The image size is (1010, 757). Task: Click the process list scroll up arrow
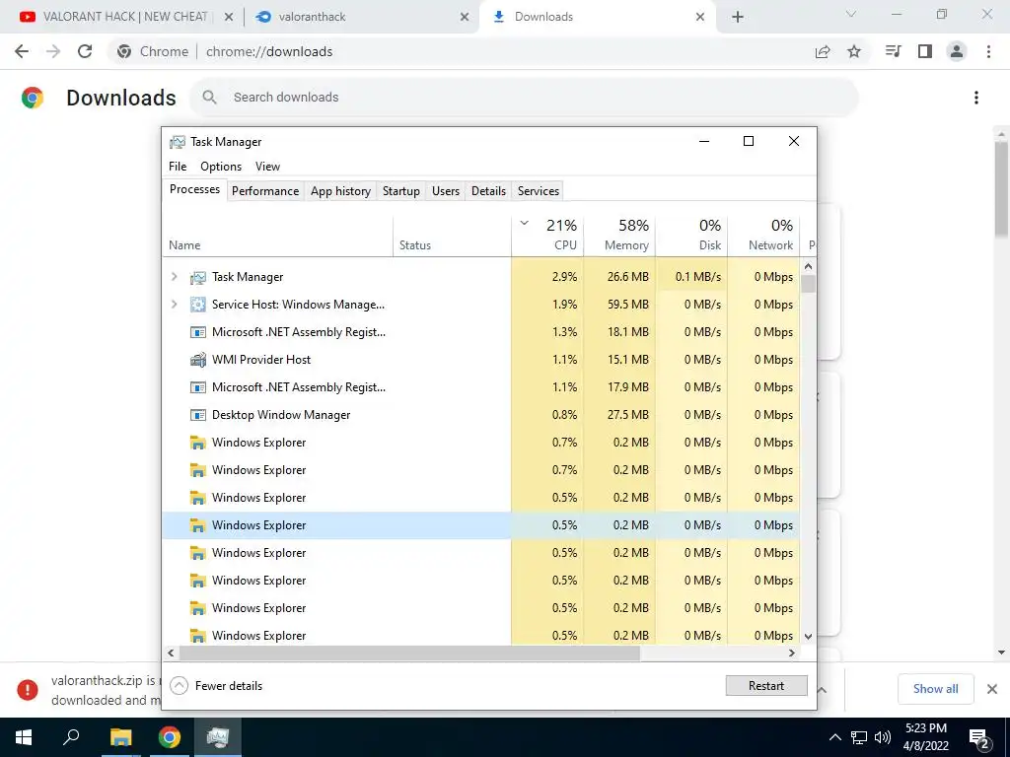click(809, 266)
